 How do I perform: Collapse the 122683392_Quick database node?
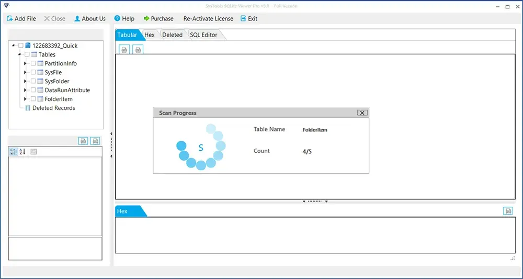click(13, 46)
